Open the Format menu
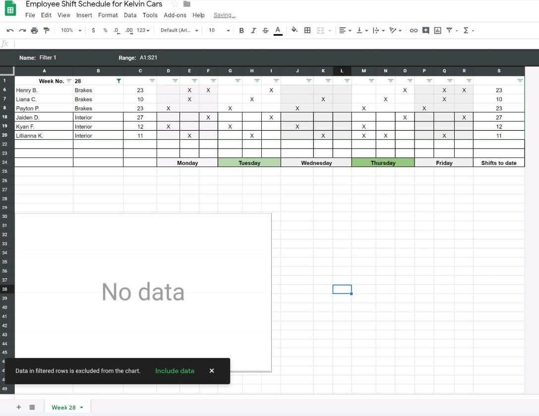539x416 pixels. tap(108, 15)
